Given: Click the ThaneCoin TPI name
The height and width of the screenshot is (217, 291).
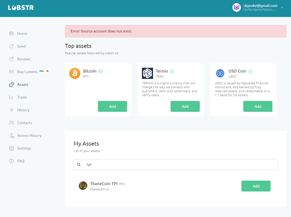Looking at the screenshot, I should 104,184.
